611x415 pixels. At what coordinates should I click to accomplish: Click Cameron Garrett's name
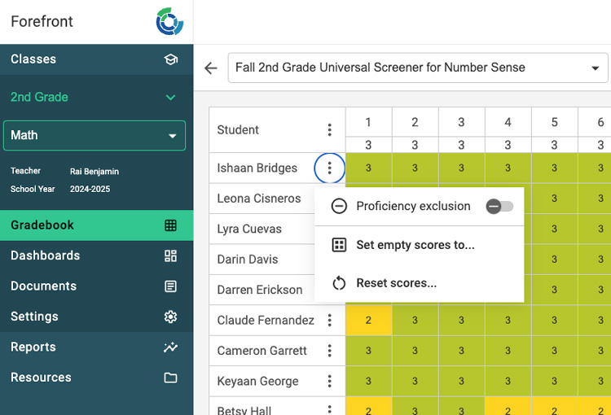262,351
